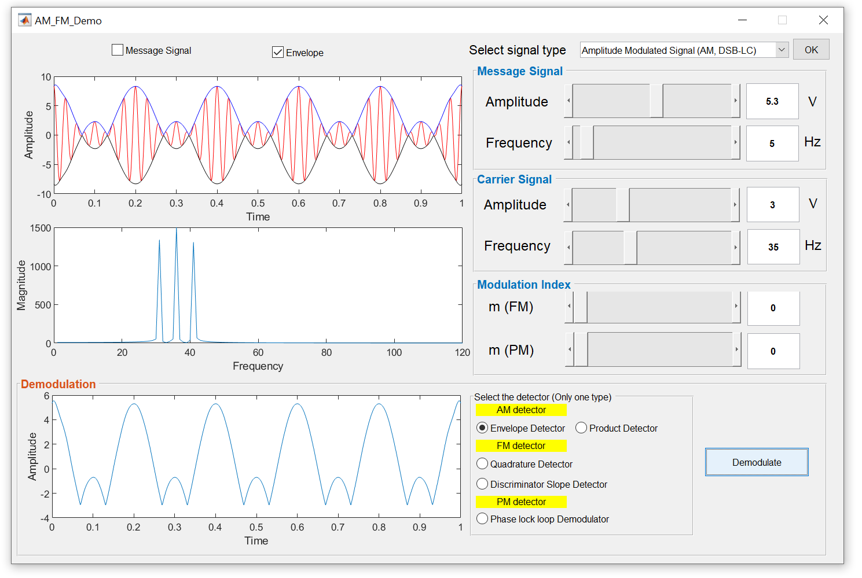This screenshot has height=578, width=862.
Task: Select the Quadrature Detector option
Action: click(482, 463)
